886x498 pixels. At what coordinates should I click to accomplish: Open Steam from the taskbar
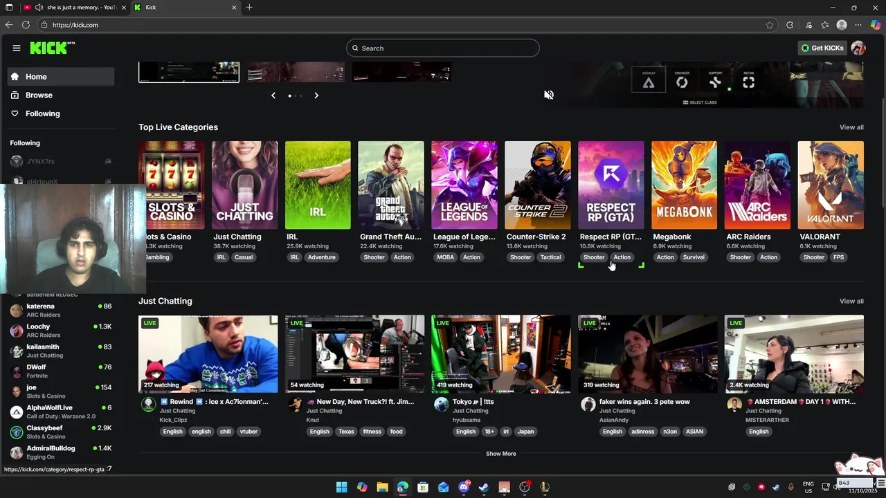pyautogui.click(x=484, y=487)
